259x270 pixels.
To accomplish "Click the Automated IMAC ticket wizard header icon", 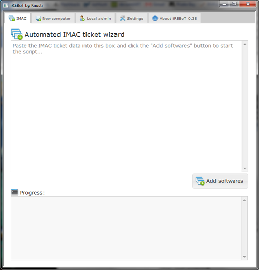I will pyautogui.click(x=17, y=34).
